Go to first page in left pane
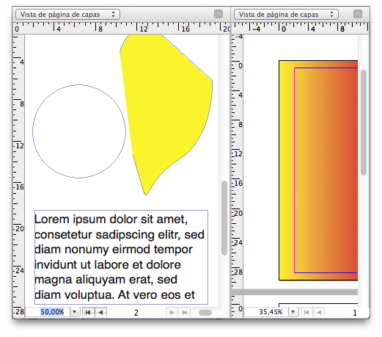 pyautogui.click(x=88, y=312)
